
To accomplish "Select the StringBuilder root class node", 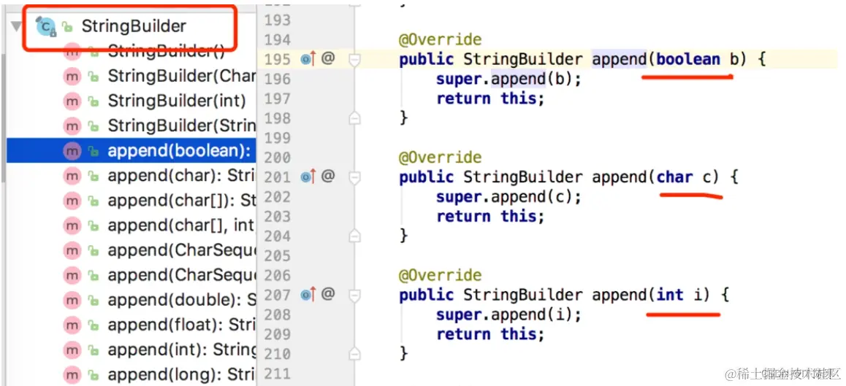I will pyautogui.click(x=134, y=26).
